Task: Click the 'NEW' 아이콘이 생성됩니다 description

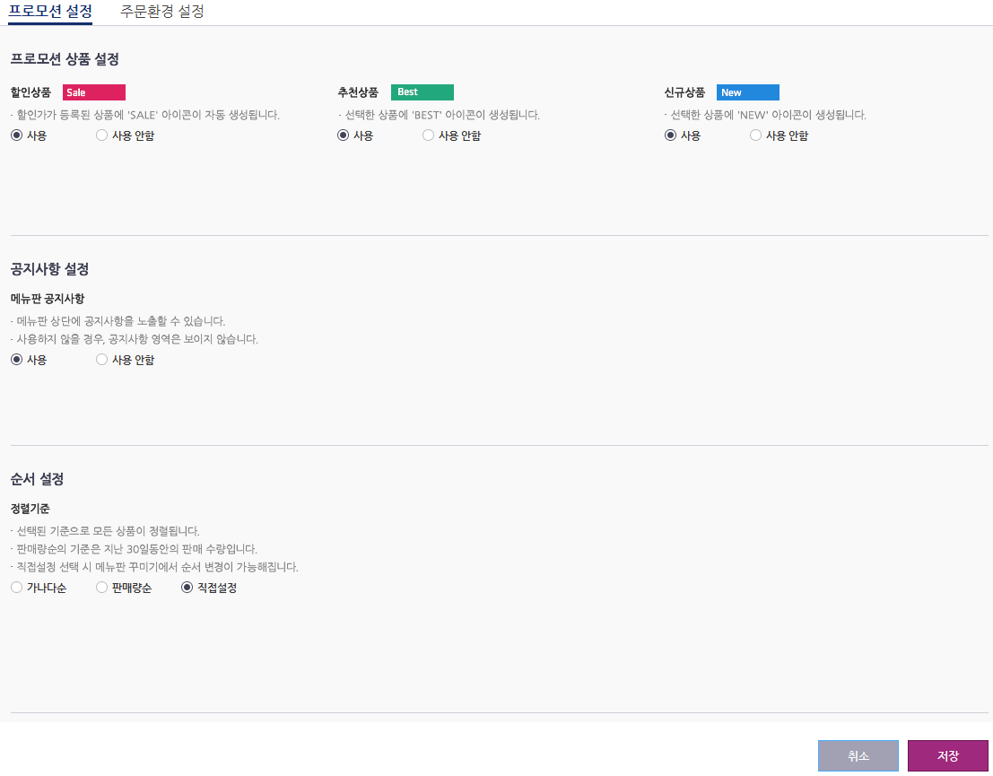Action: 765,116
